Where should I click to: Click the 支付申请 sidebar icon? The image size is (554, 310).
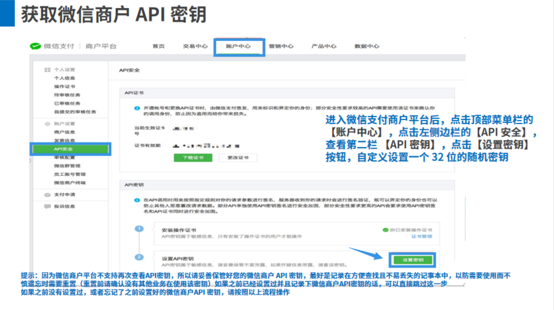pyautogui.click(x=48, y=195)
